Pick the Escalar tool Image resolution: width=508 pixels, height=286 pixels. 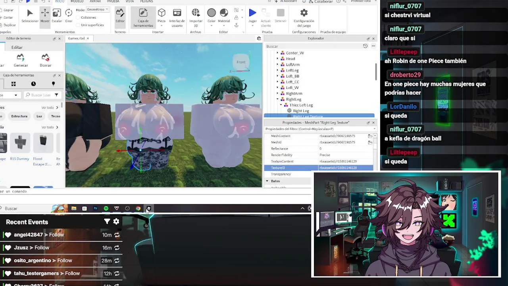(x=57, y=16)
